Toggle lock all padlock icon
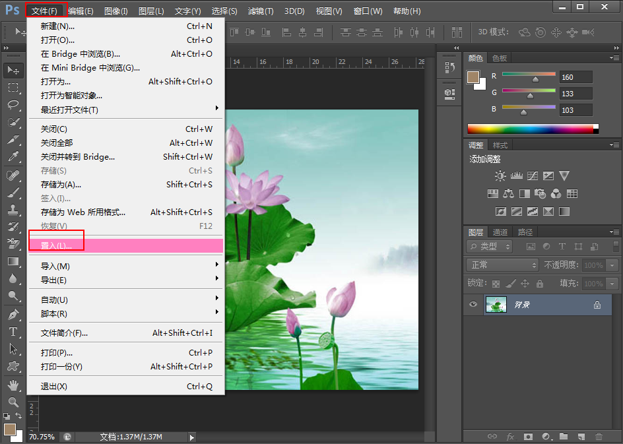Image resolution: width=623 pixels, height=444 pixels. (540, 284)
